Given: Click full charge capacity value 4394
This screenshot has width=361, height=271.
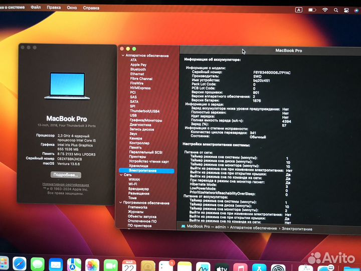Looking at the screenshot, I should click(286, 121).
